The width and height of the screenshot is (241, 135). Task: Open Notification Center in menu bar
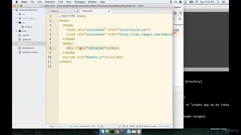[224, 2]
